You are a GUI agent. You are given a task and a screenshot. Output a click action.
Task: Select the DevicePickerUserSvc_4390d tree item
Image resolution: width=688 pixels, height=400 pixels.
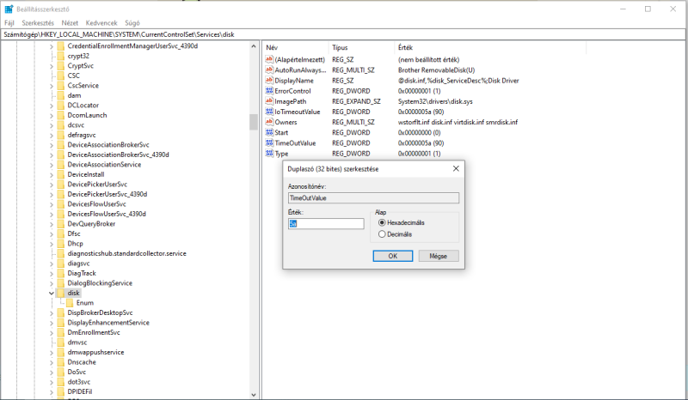pos(107,194)
